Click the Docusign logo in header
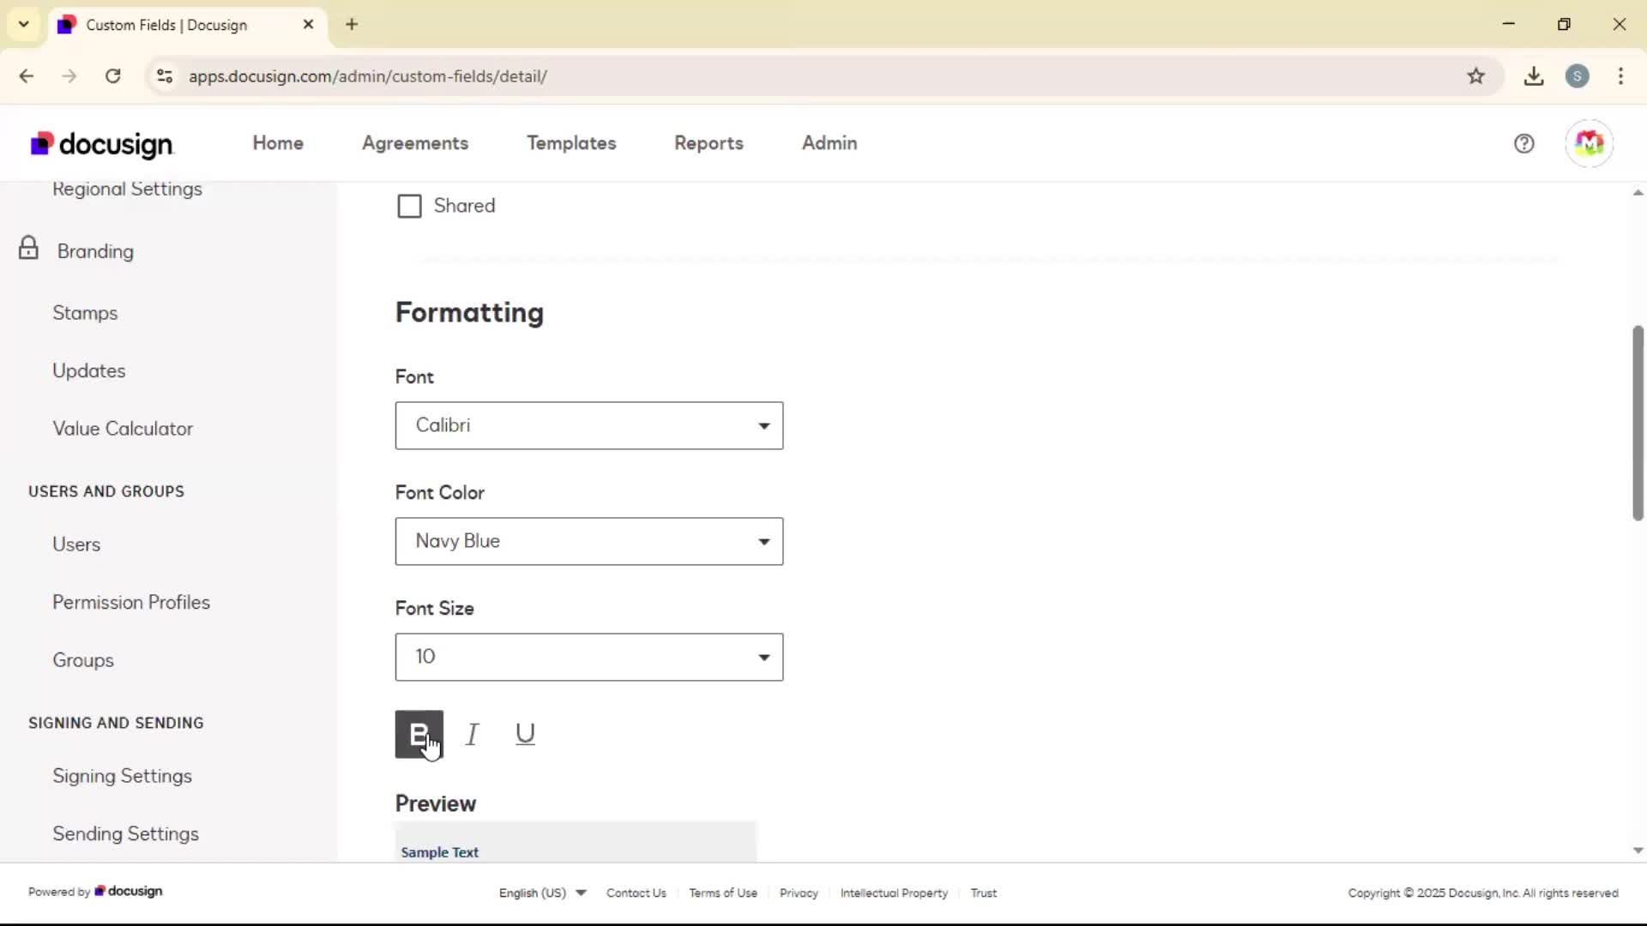 click(x=102, y=144)
